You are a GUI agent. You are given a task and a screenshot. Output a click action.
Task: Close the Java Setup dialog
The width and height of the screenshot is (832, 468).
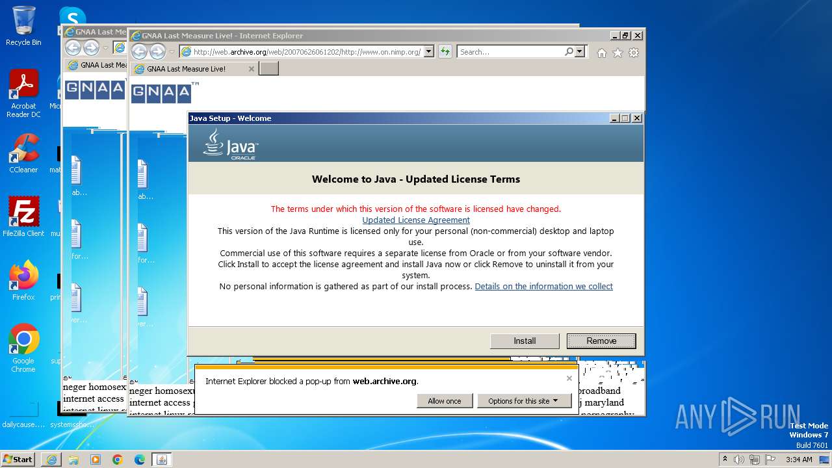(637, 118)
